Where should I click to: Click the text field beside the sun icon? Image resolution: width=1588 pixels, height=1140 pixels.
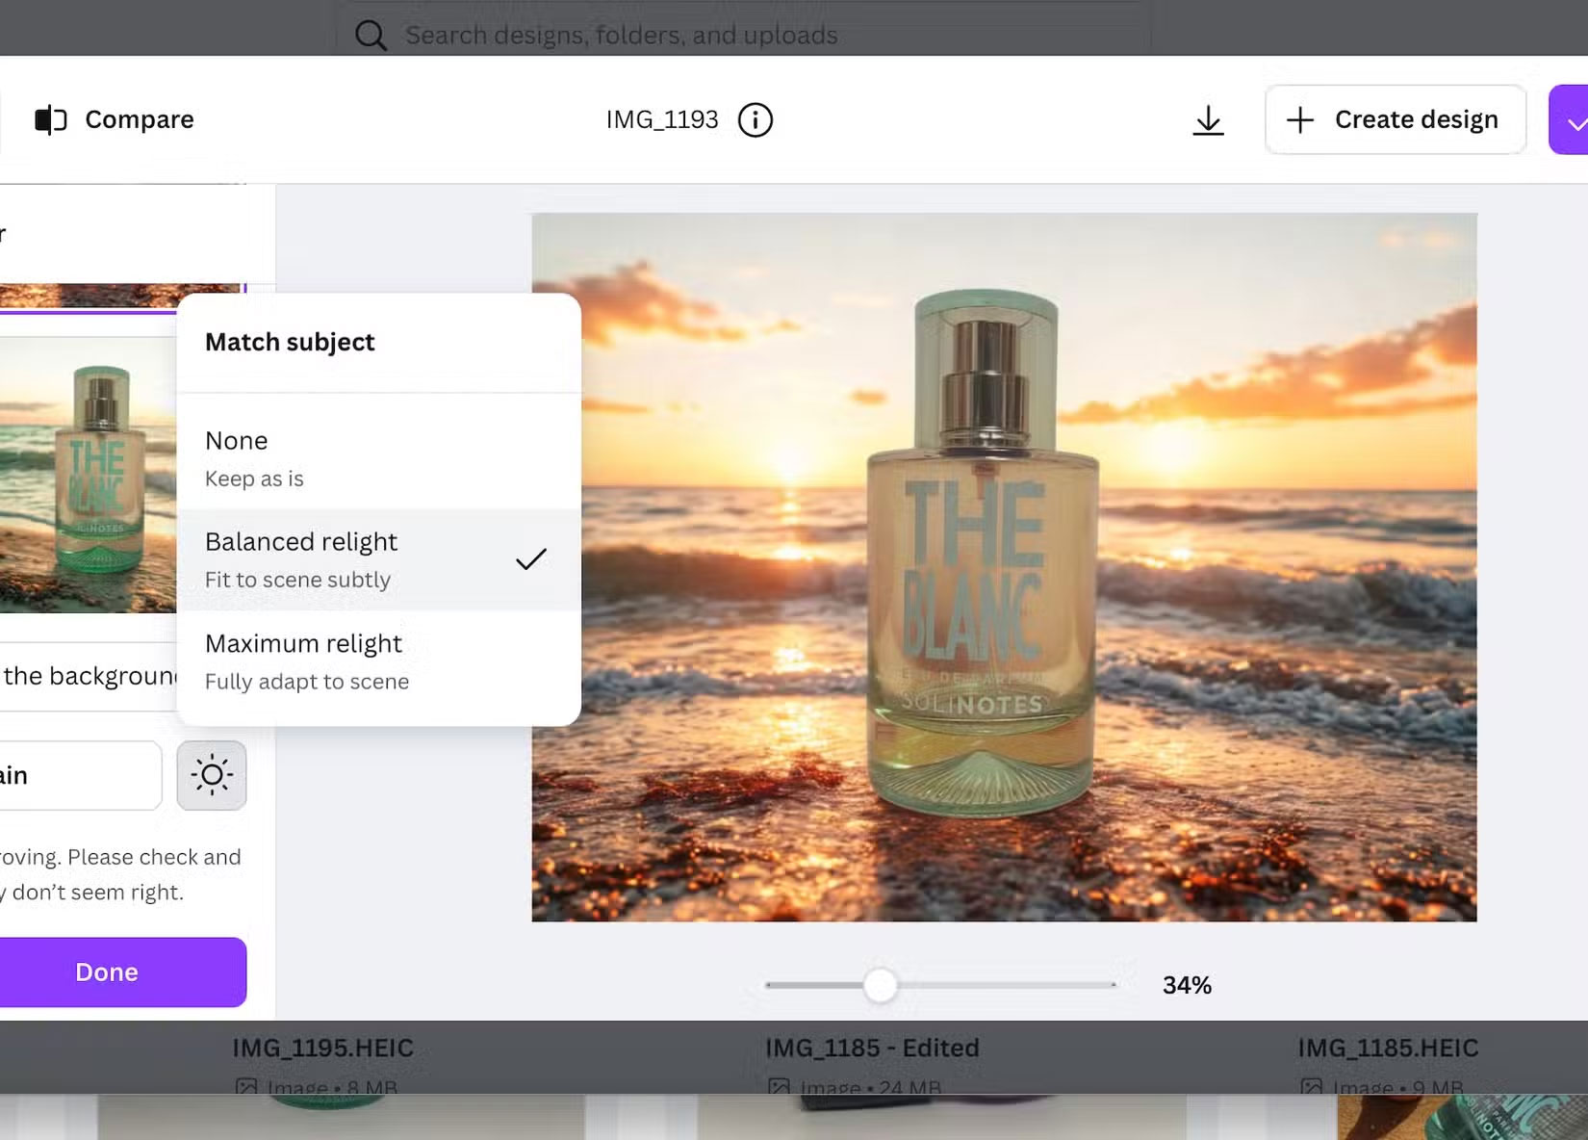click(82, 775)
